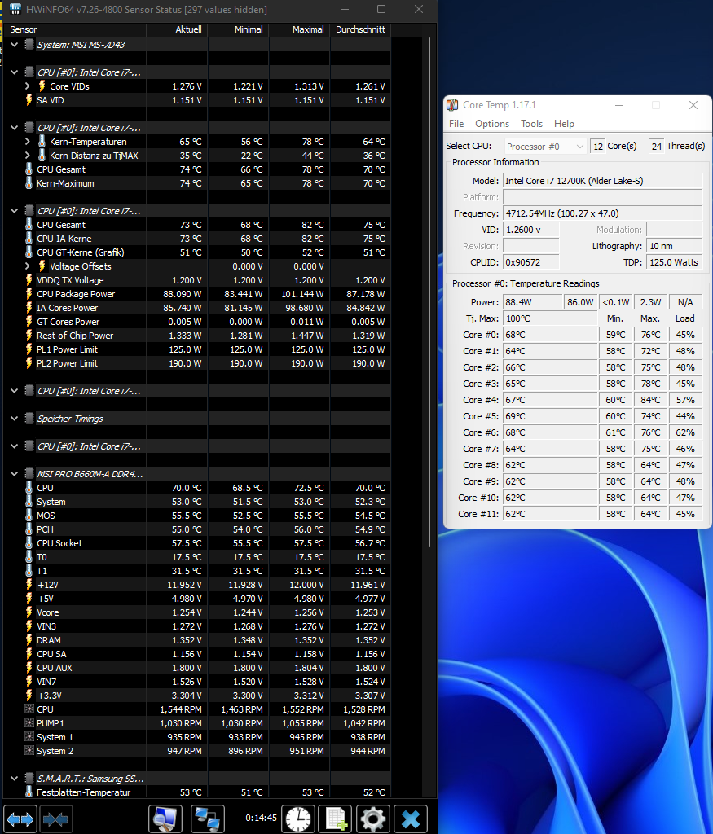Click the Core #11 load 45% value
713x834 pixels.
tap(685, 514)
